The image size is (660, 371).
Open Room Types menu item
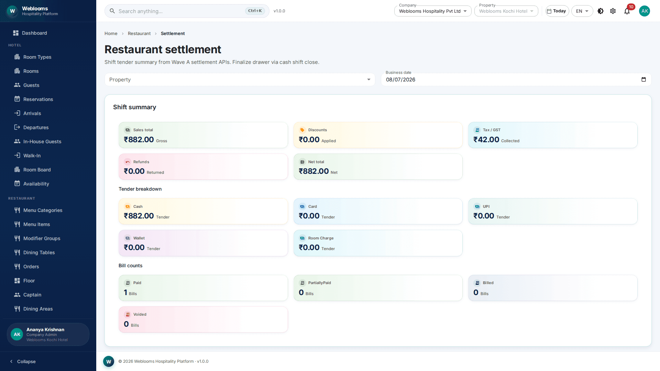pyautogui.click(x=48, y=57)
